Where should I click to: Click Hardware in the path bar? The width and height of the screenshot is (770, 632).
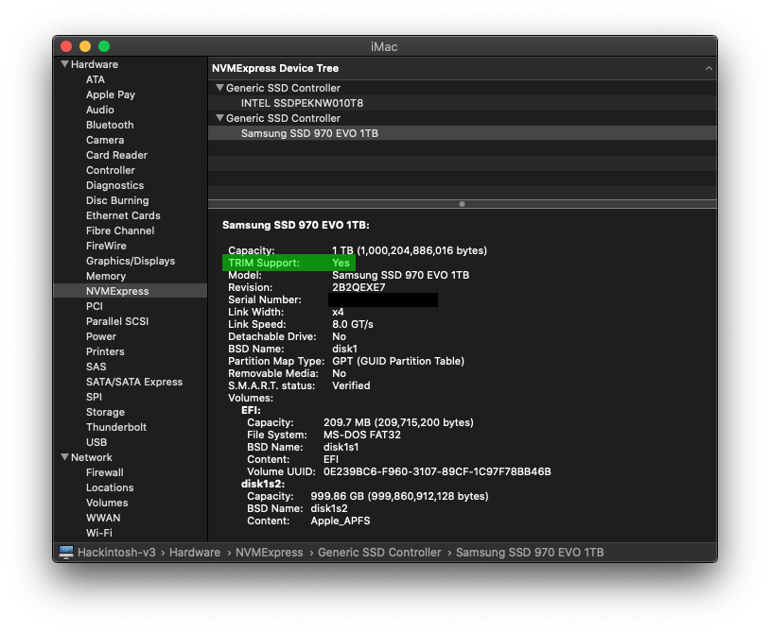tap(195, 553)
